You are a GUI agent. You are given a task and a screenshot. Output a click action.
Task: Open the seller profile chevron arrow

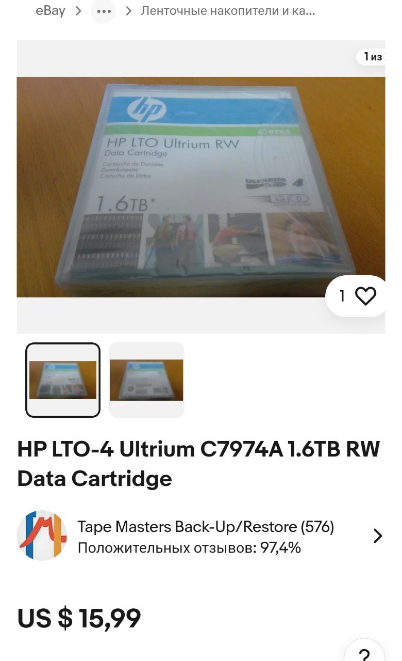click(378, 536)
